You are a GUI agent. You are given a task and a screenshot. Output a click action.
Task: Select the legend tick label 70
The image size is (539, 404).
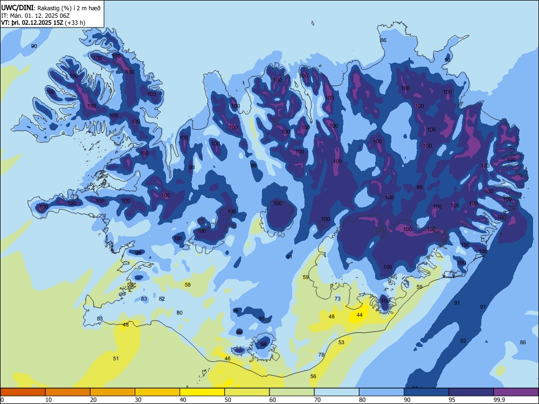pos(317,400)
